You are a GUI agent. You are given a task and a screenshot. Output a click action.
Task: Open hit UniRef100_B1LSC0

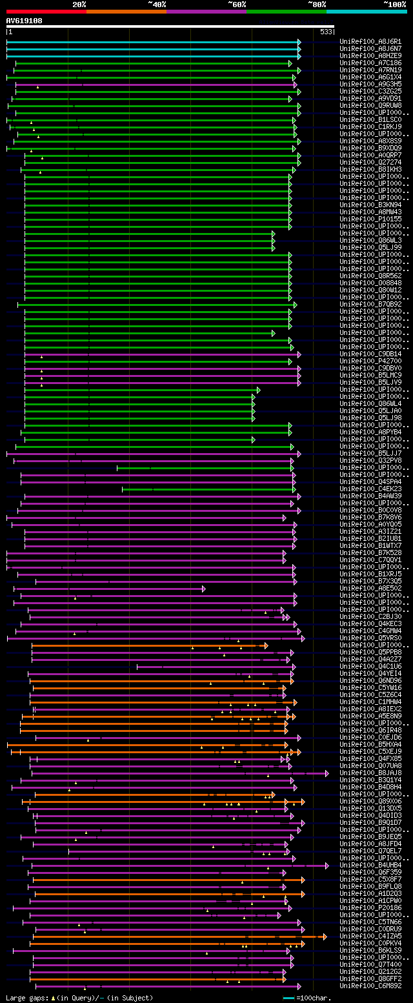coord(370,120)
